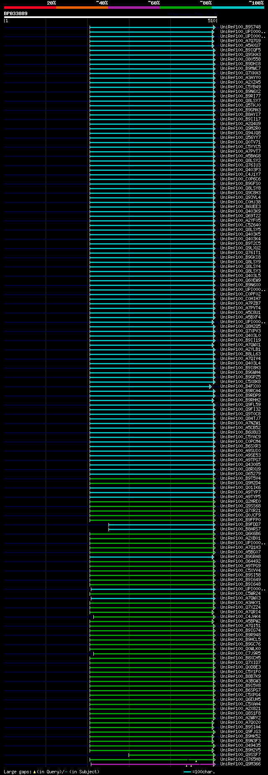Click label UniRef100_Q5TKJ0
Image resolution: width=268 pixels, height=775 pixels.
tap(240, 106)
